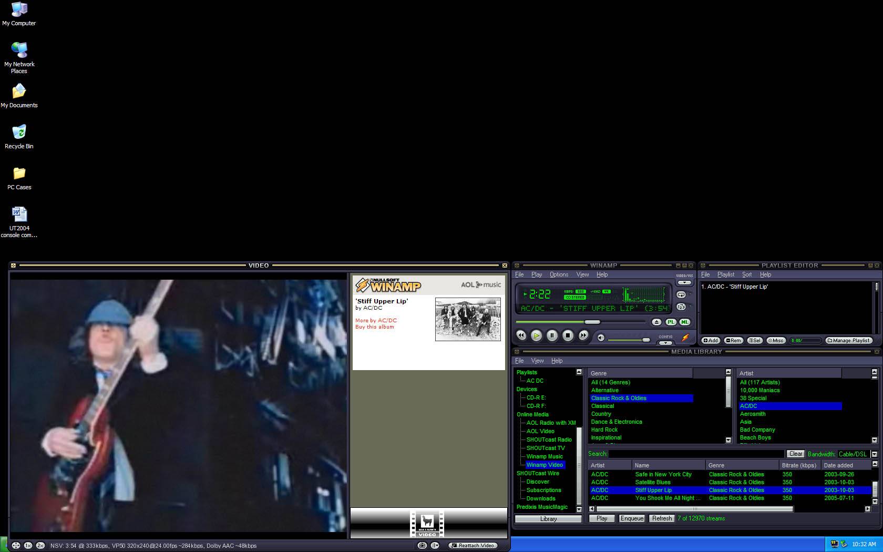Select Aerosmith in Artist list
This screenshot has height=552, width=883.
click(753, 414)
